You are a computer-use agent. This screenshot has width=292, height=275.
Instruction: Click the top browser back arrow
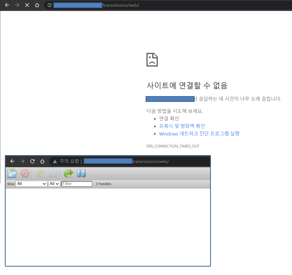7,5
